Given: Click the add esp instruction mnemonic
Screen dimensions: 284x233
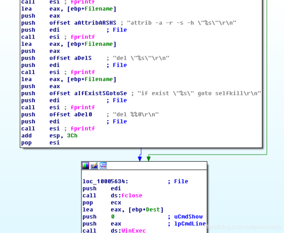Looking at the screenshot, I should click(26, 136).
